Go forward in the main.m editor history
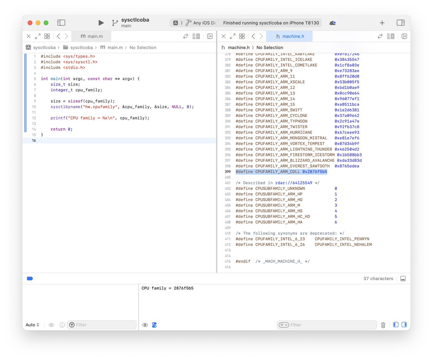433x360 pixels. tap(66, 36)
